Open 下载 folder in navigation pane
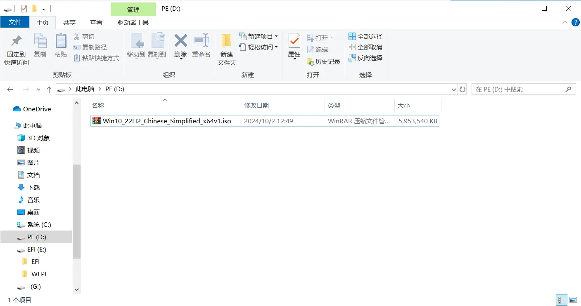This screenshot has width=581, height=306. click(29, 187)
